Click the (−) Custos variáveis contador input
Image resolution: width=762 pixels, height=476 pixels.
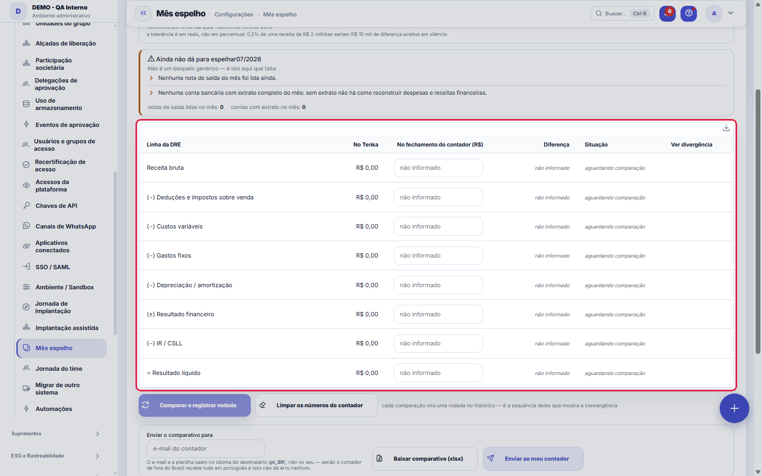click(438, 226)
